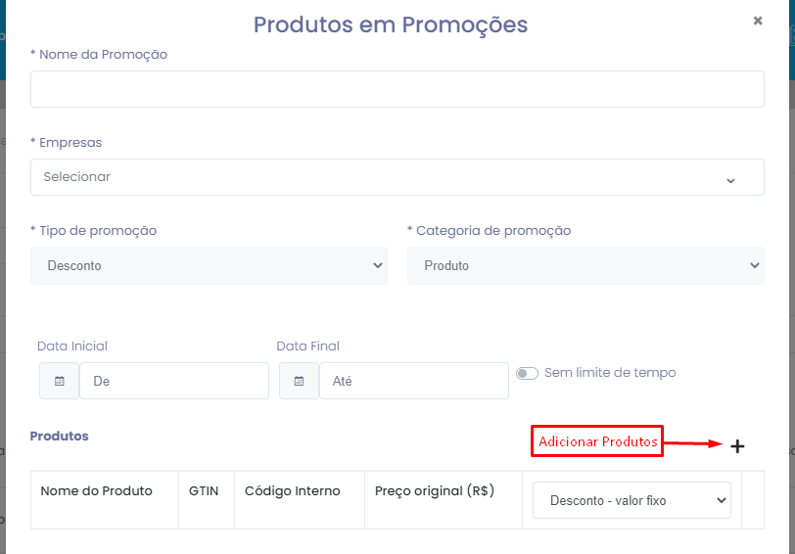
Task: Toggle Sem limite de tempo switch
Action: tap(527, 374)
